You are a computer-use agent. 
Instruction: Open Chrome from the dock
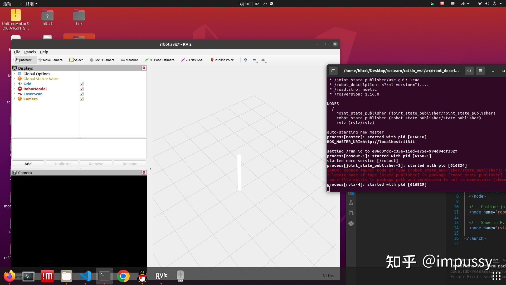(123, 276)
